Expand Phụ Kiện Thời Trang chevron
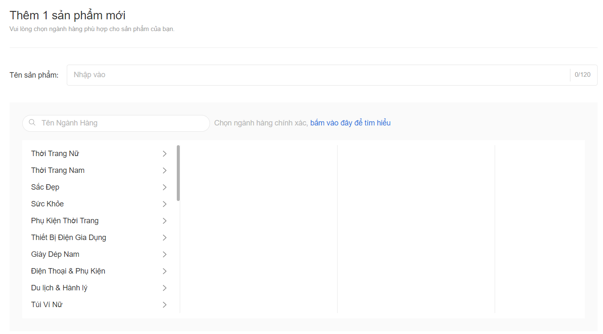 pyautogui.click(x=165, y=221)
